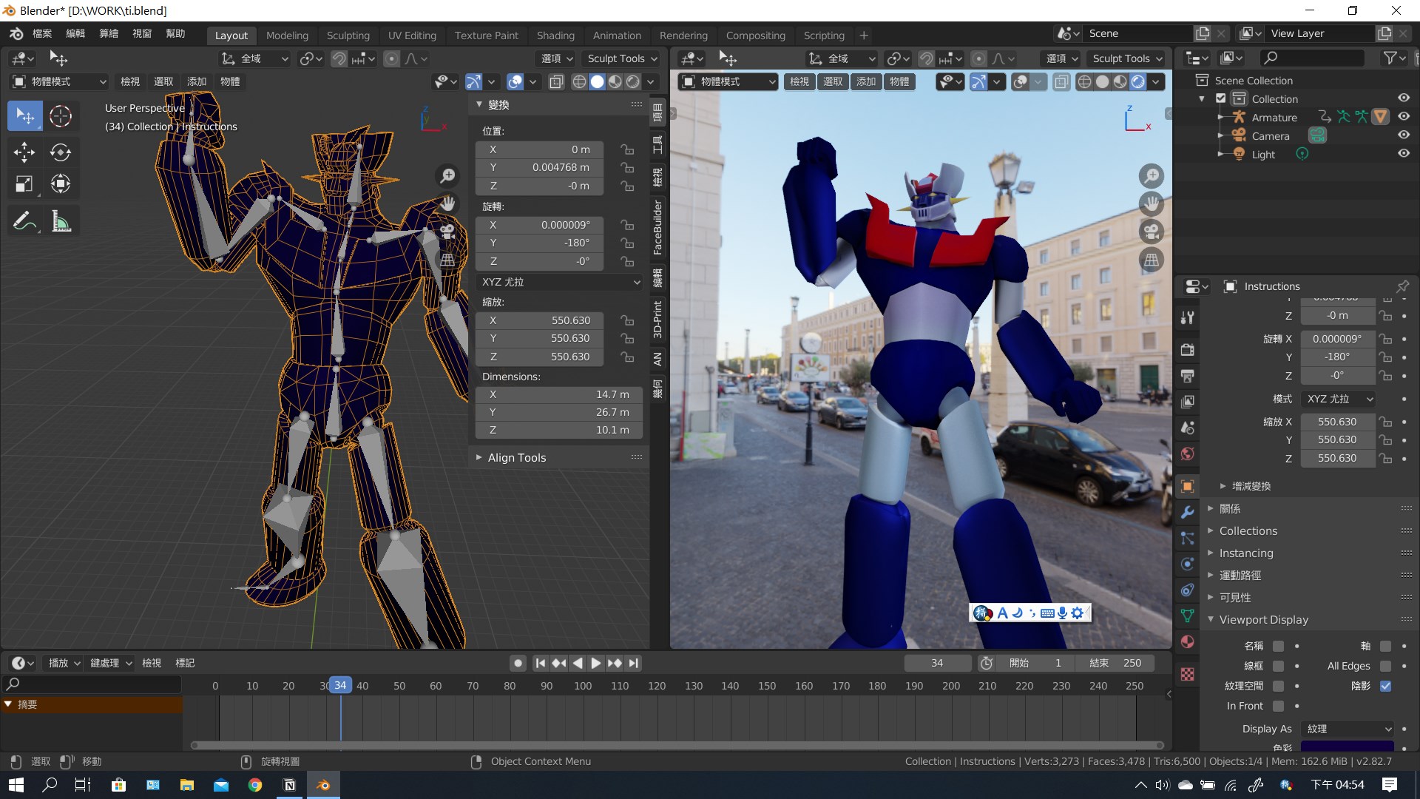
Task: Select the Cursor tool
Action: (61, 116)
